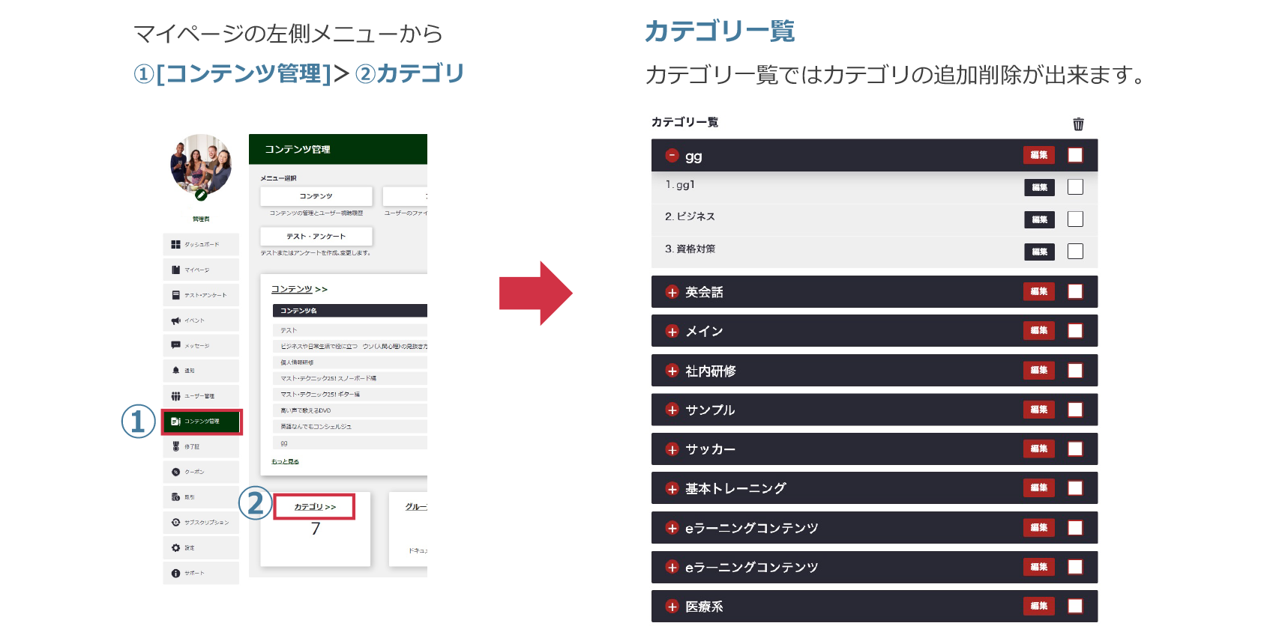Edit the 基本トレーニング category
1279x632 pixels.
(x=1039, y=487)
